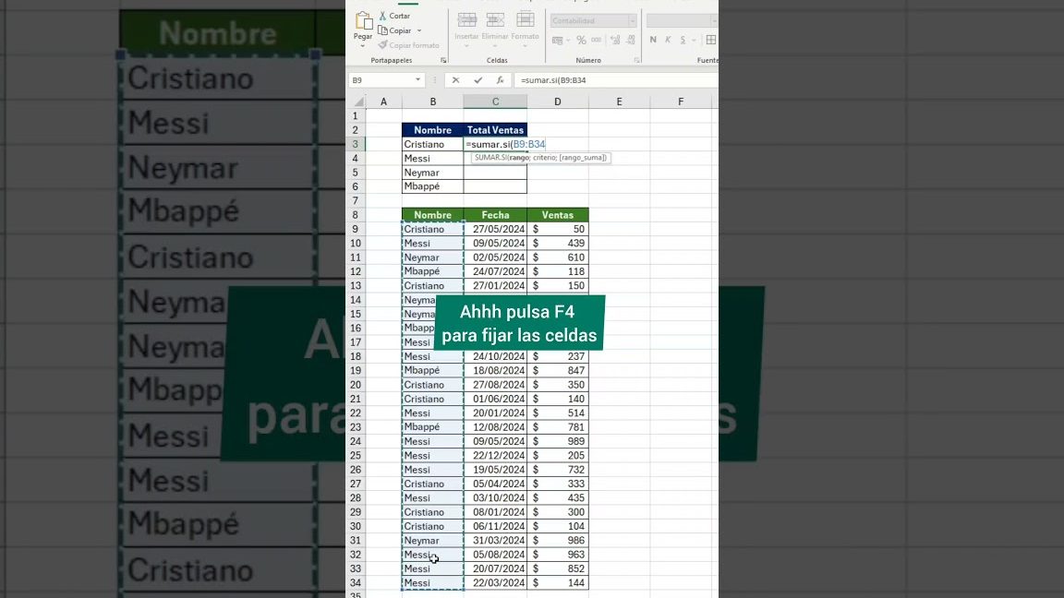Select column E header
The image size is (1064, 598).
pyautogui.click(x=619, y=102)
